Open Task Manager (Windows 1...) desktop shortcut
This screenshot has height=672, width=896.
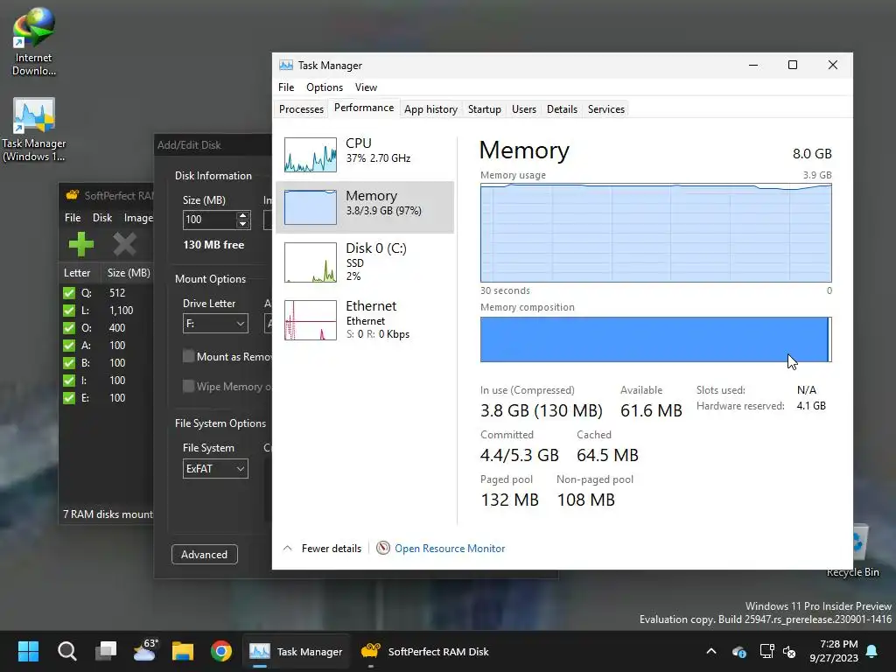(x=34, y=129)
